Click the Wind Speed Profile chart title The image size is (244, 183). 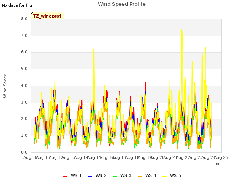[122, 4]
